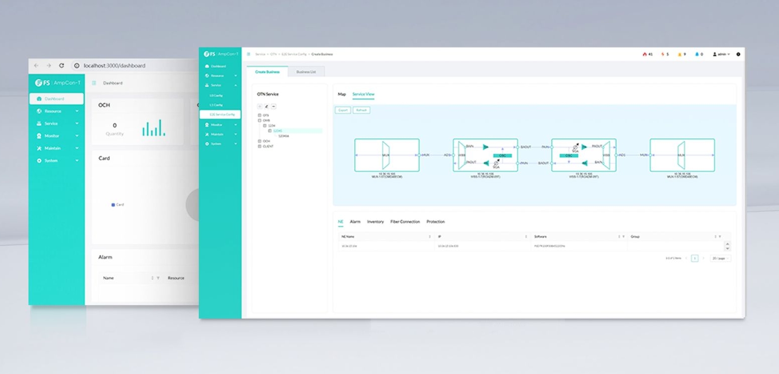
Task: Click the filter icon on the Software column
Action: coord(623,236)
